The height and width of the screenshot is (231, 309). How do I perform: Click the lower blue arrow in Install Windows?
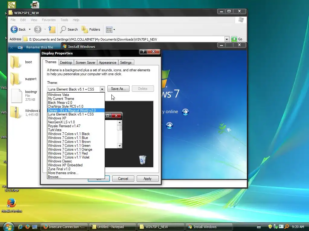[x=169, y=125]
